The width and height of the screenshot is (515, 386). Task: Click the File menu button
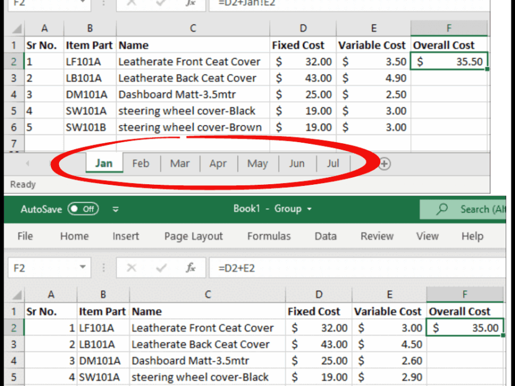point(25,236)
